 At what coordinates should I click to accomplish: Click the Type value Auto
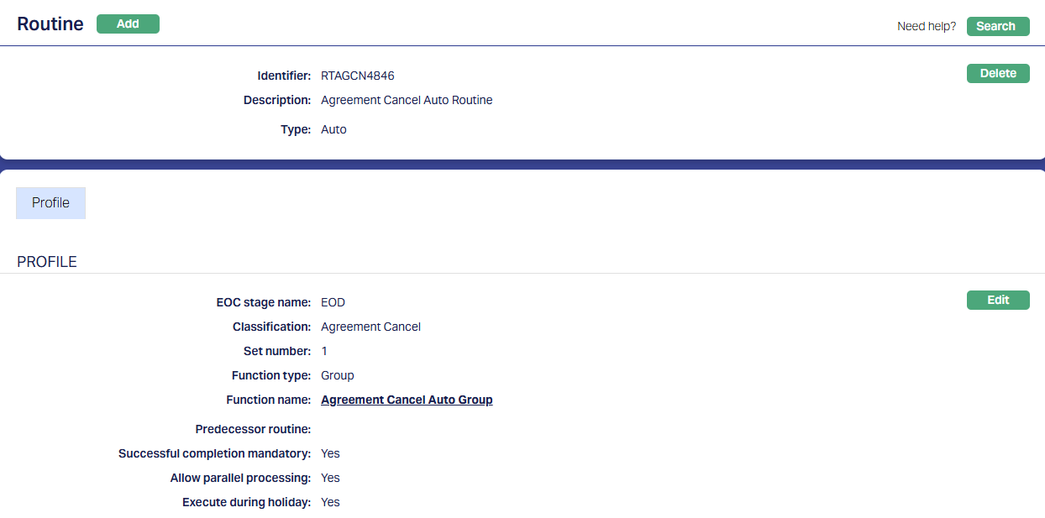tap(333, 130)
